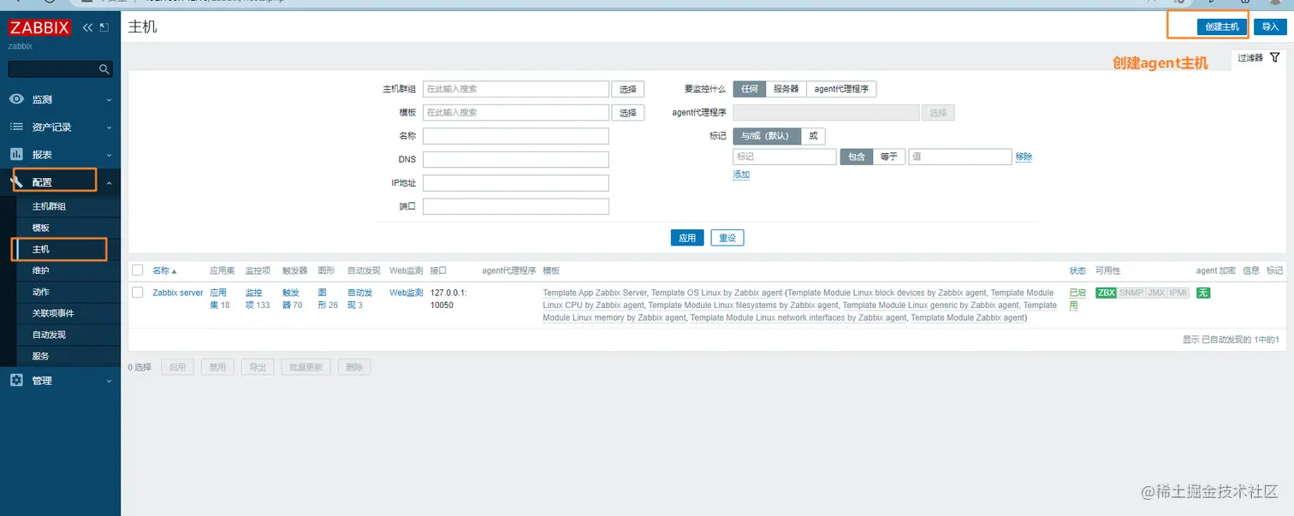Click the 创建主机 button
The width and height of the screenshot is (1294, 516).
point(1222,27)
